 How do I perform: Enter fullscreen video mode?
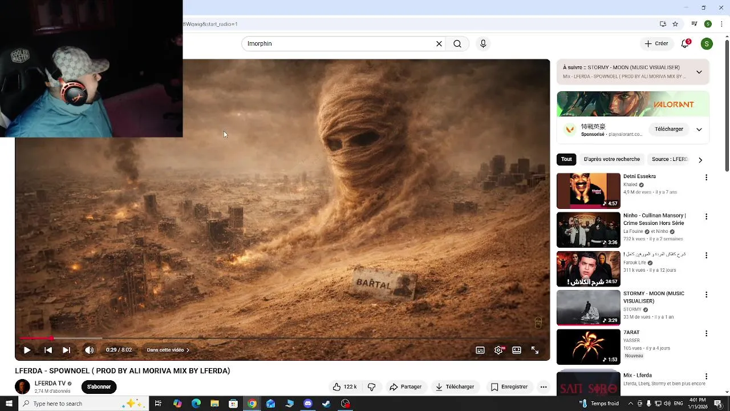pyautogui.click(x=535, y=350)
